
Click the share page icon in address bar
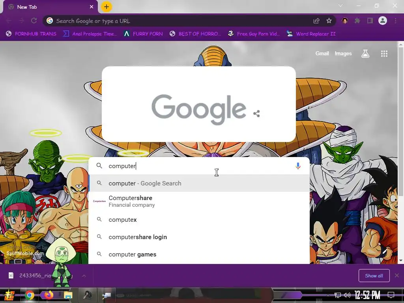[316, 21]
